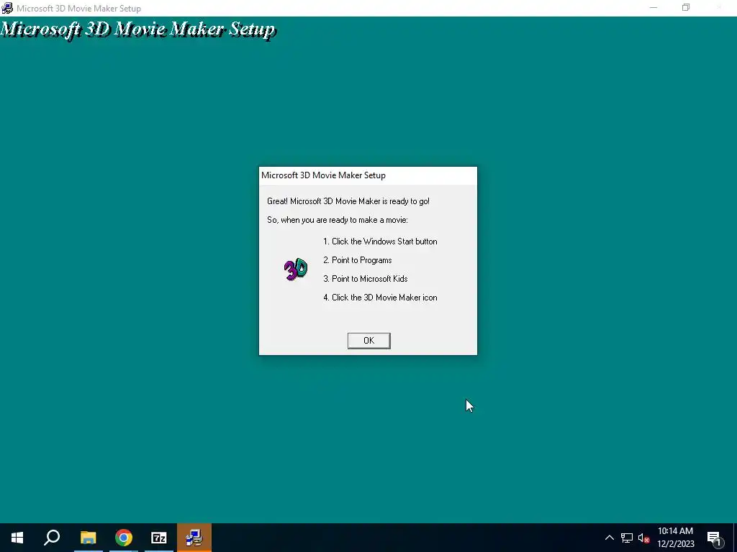Open Google Chrome from the taskbar
The width and height of the screenshot is (737, 552).
(124, 538)
